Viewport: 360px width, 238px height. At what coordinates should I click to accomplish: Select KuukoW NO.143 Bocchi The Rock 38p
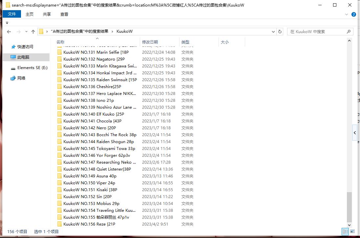[x=100, y=135]
